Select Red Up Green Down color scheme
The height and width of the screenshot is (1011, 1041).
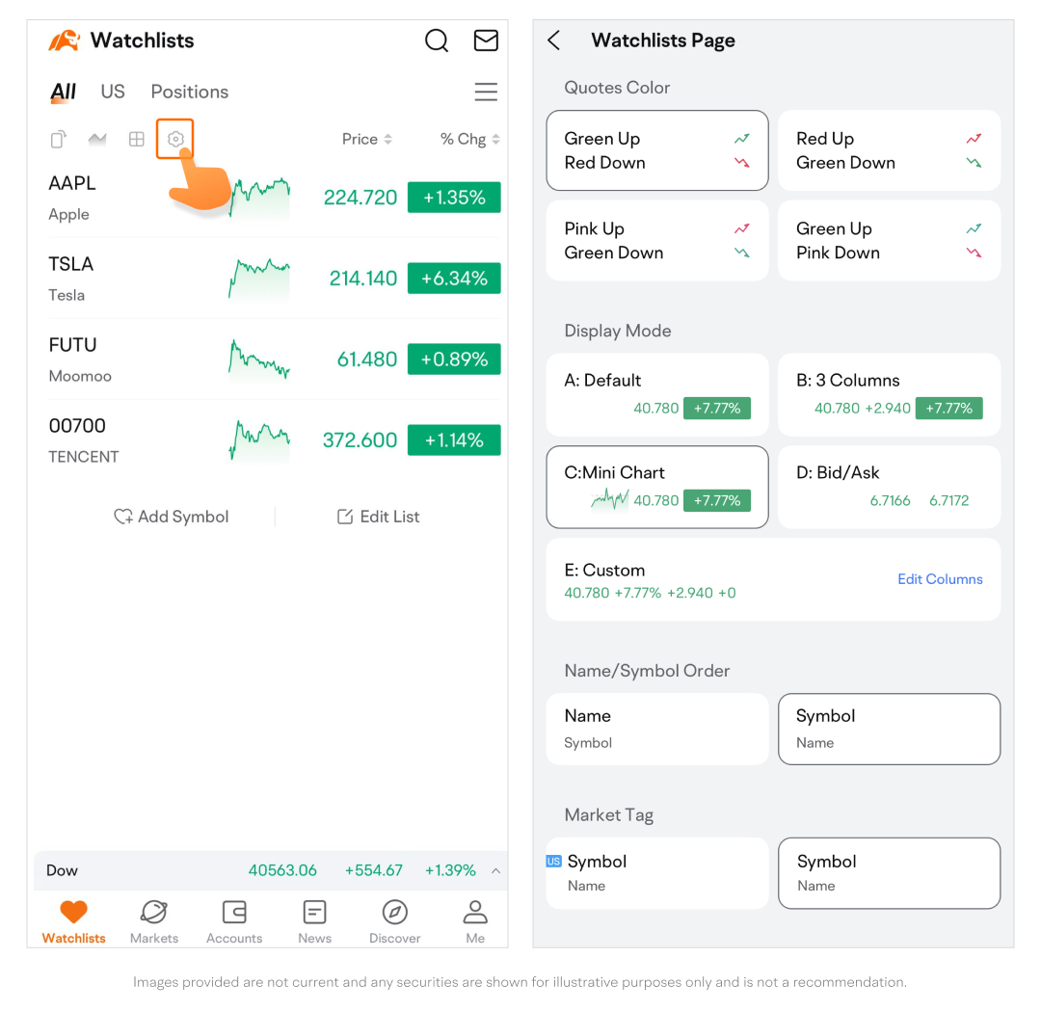click(889, 150)
